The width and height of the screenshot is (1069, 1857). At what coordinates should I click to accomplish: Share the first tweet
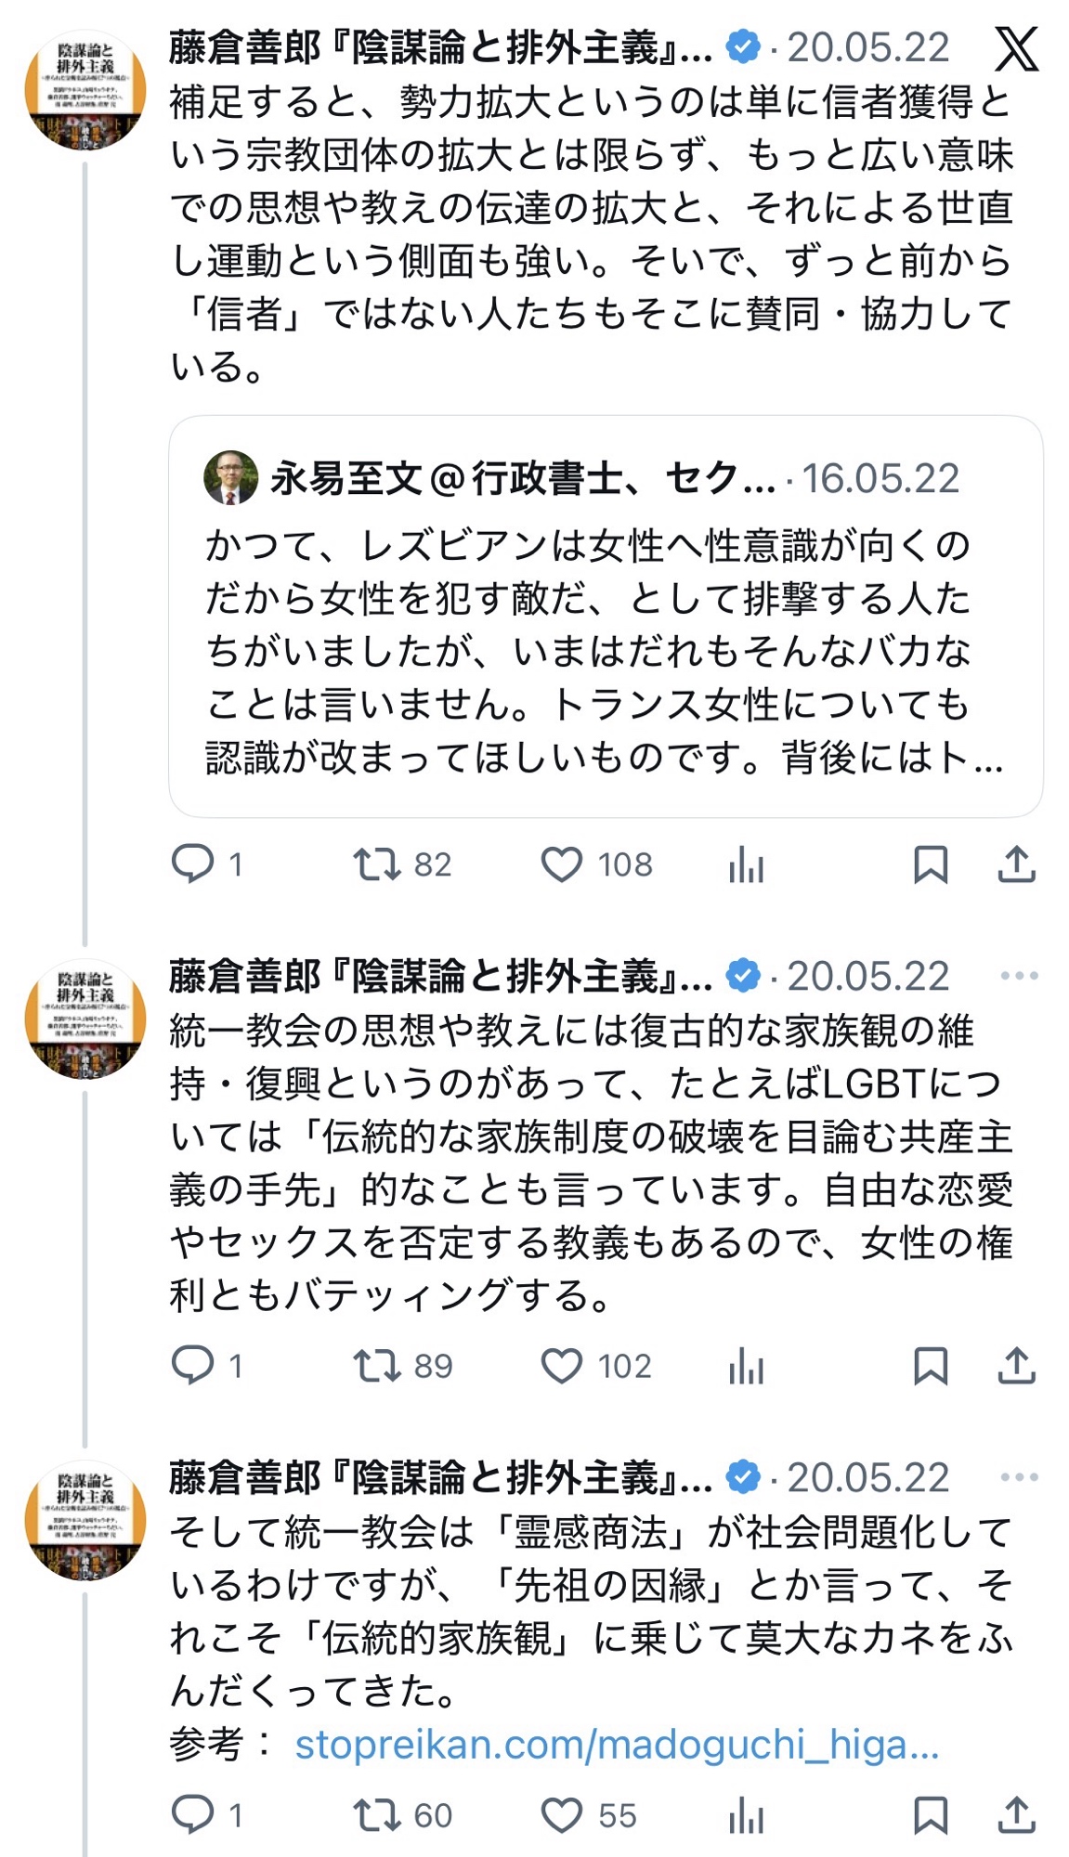[x=1016, y=864]
